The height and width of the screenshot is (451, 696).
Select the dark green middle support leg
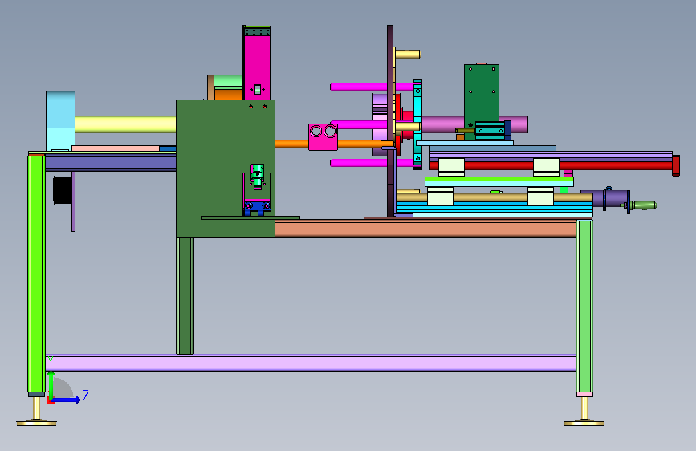pyautogui.click(x=185, y=295)
